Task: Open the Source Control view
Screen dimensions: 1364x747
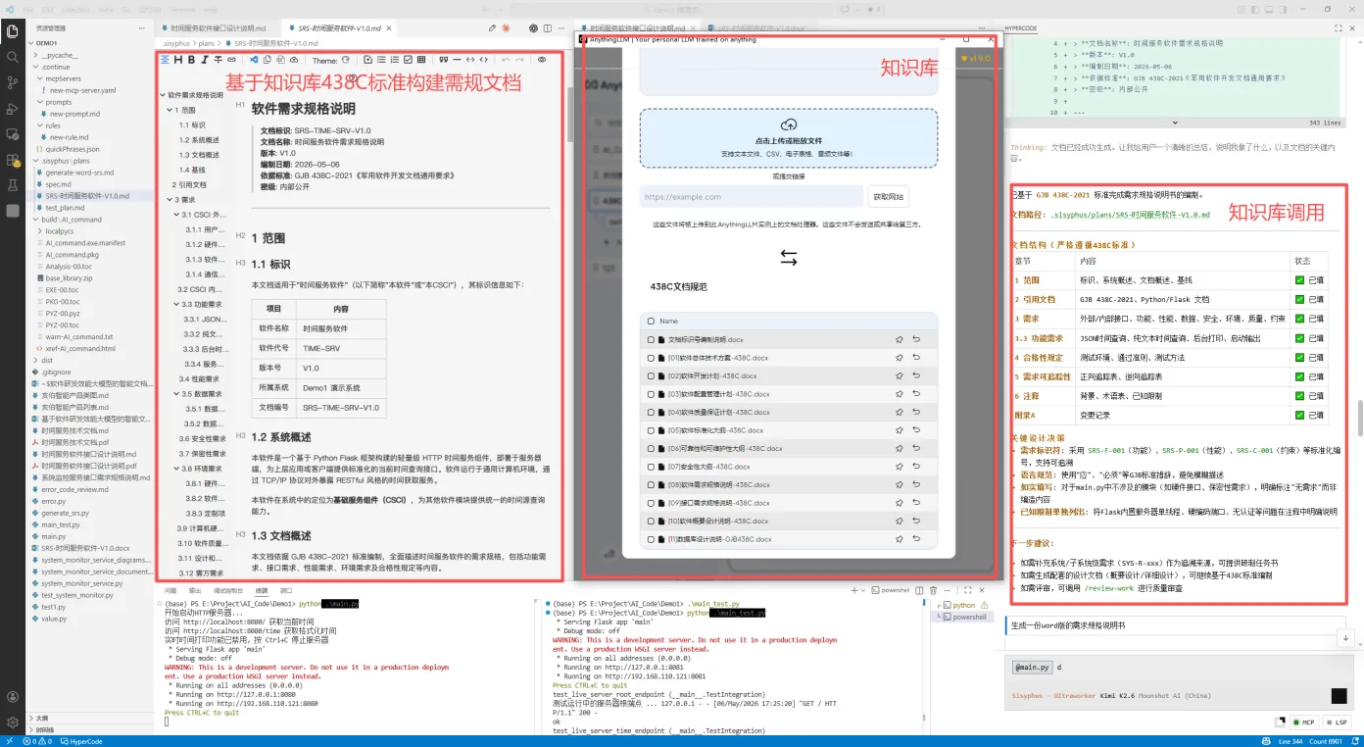Action: pyautogui.click(x=13, y=82)
